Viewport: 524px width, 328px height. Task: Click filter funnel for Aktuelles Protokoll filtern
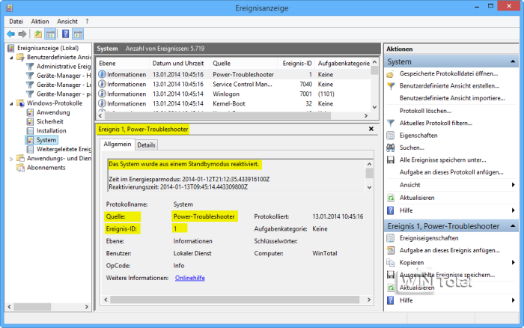point(390,123)
